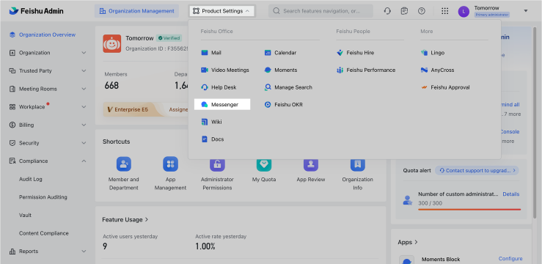Open the account dropdown arrow next to Tomorrow
Screen dimensions: 542x264
pyautogui.click(x=526, y=11)
